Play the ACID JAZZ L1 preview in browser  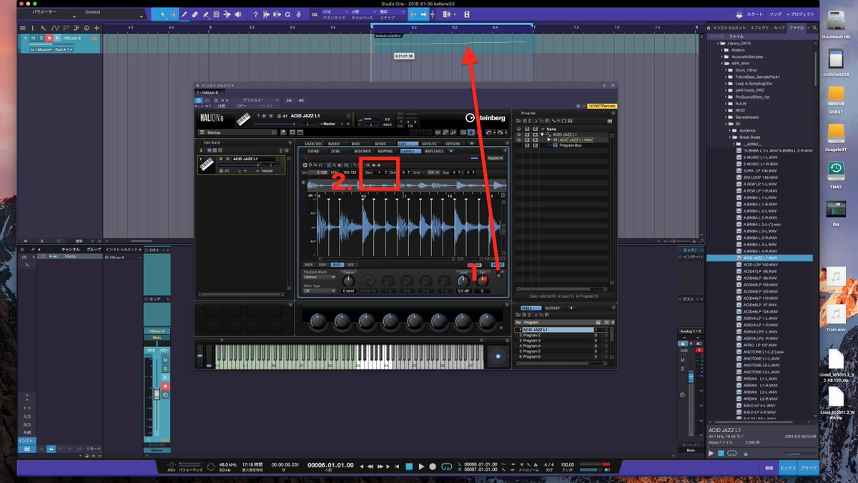point(711,454)
